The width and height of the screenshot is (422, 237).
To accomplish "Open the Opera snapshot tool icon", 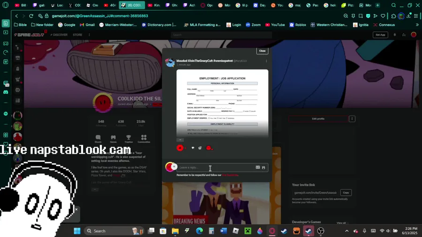I will [x=361, y=16].
